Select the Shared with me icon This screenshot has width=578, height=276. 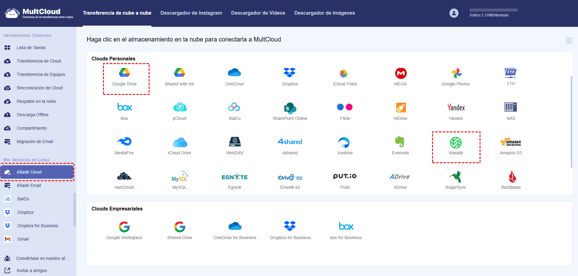[x=179, y=73]
